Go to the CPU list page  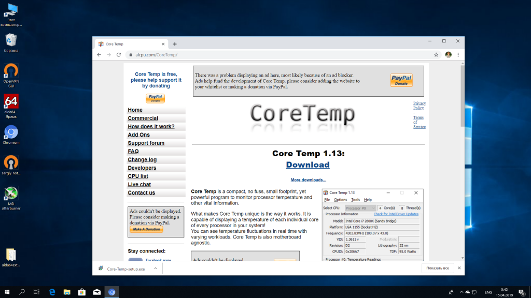tap(138, 176)
